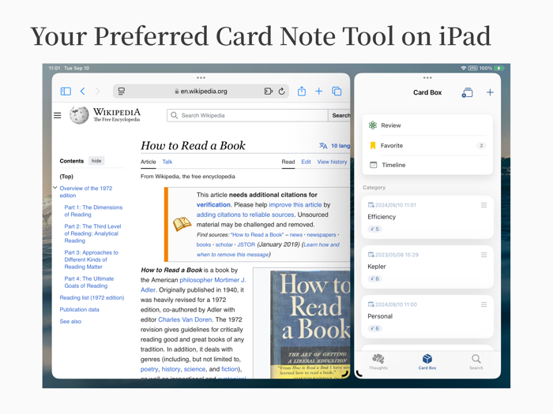Follow the improve this article link
The image size is (553, 414).
click(295, 204)
